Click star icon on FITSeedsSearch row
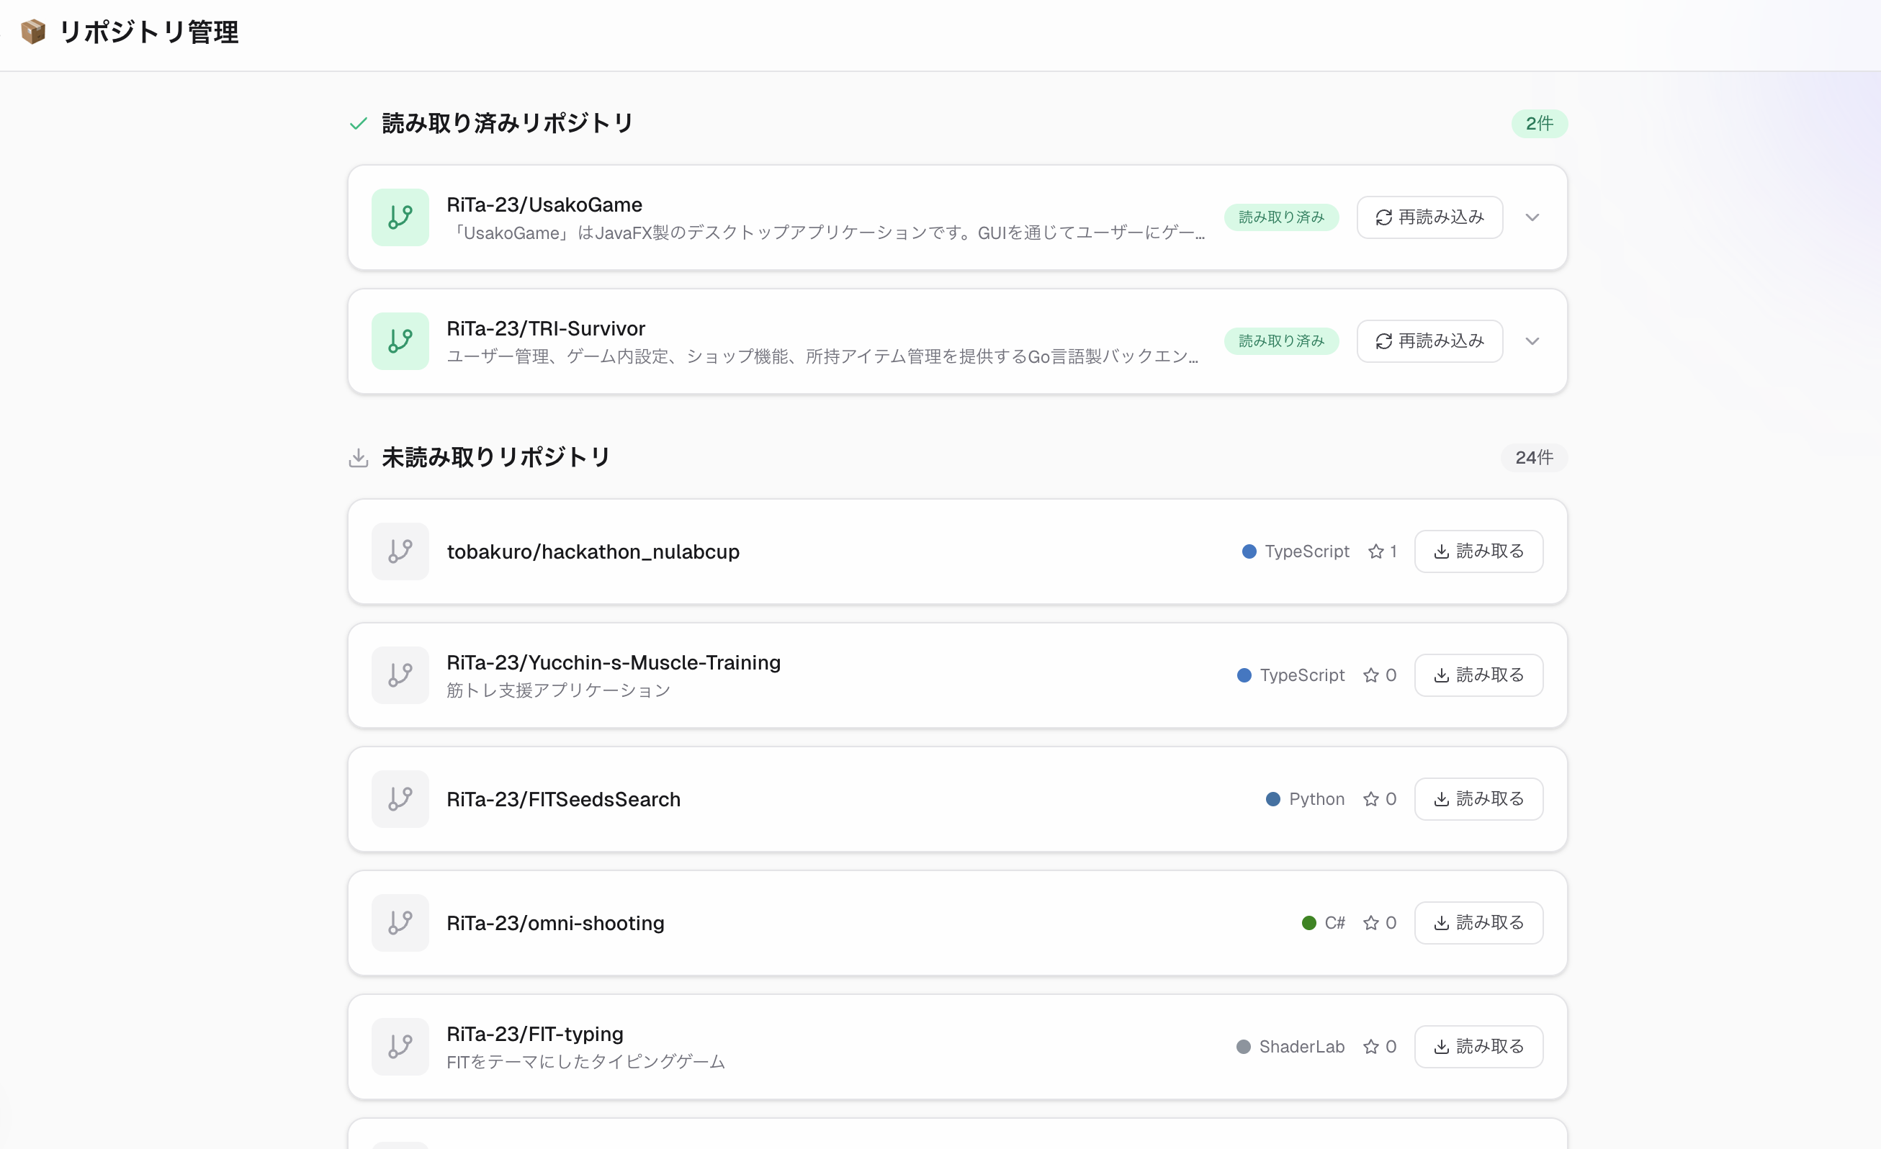The width and height of the screenshot is (1881, 1149). tap(1371, 799)
